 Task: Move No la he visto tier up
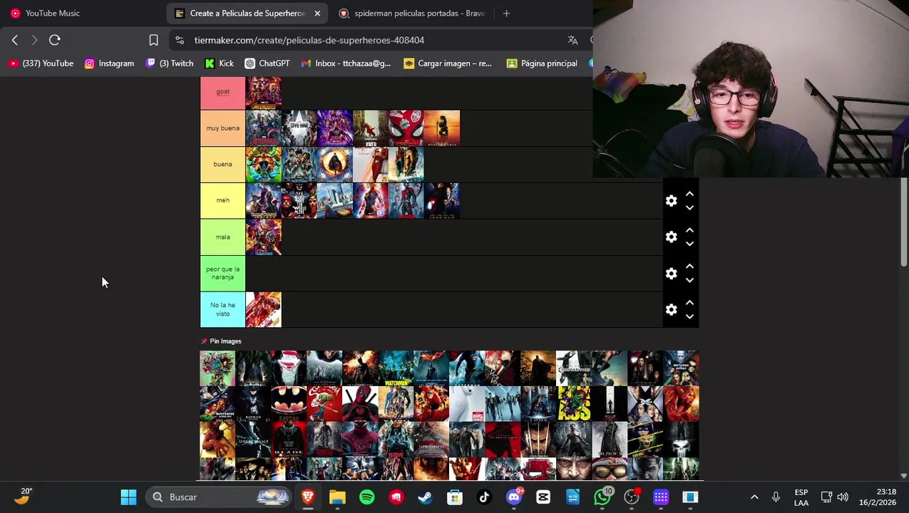click(x=689, y=303)
